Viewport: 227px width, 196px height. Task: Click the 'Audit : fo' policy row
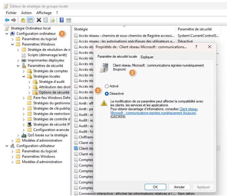pos(86,132)
